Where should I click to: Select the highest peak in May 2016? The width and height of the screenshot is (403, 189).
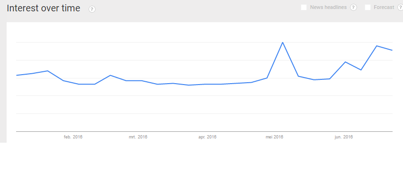(283, 43)
